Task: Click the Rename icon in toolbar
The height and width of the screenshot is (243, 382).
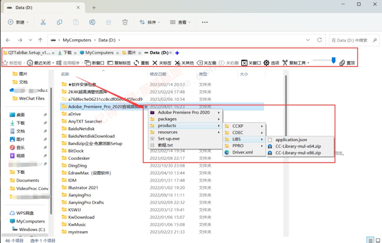Action: [92, 22]
